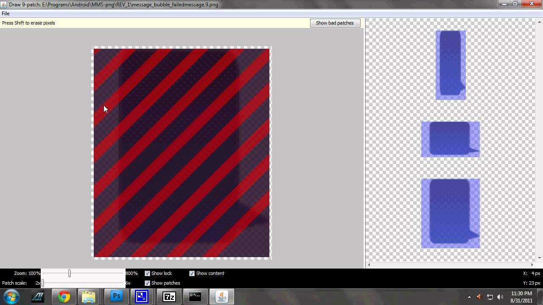The height and width of the screenshot is (305, 543).
Task: Open the volume control tray icon
Action: [x=500, y=297]
